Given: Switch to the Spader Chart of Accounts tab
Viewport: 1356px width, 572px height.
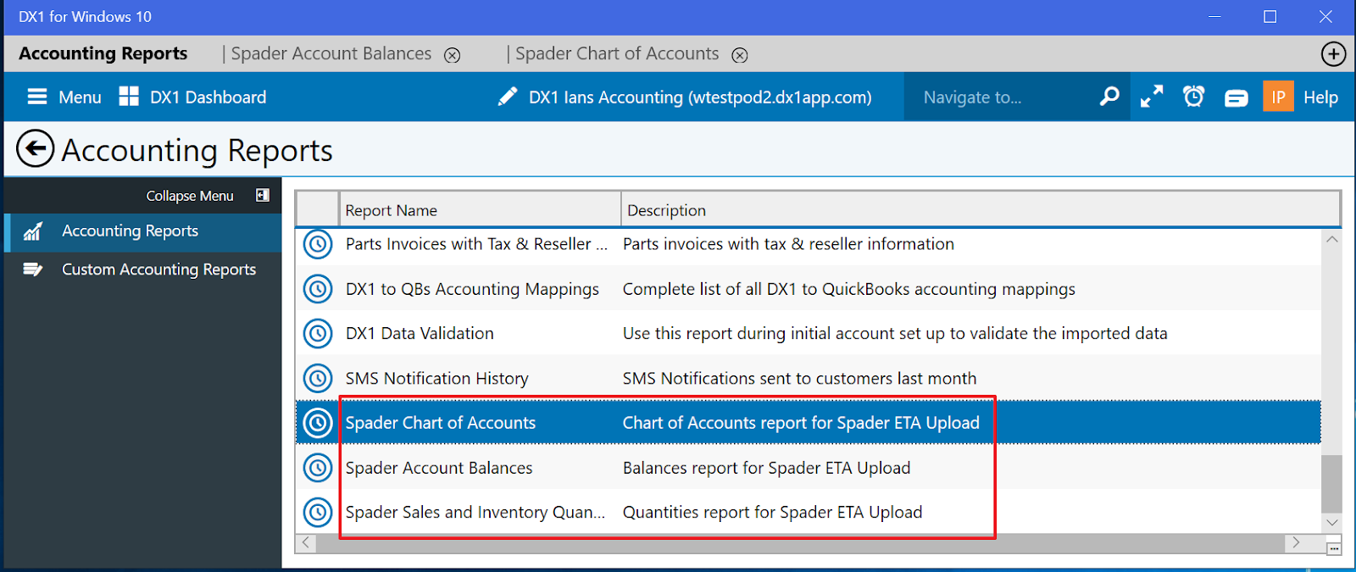Looking at the screenshot, I should point(617,53).
